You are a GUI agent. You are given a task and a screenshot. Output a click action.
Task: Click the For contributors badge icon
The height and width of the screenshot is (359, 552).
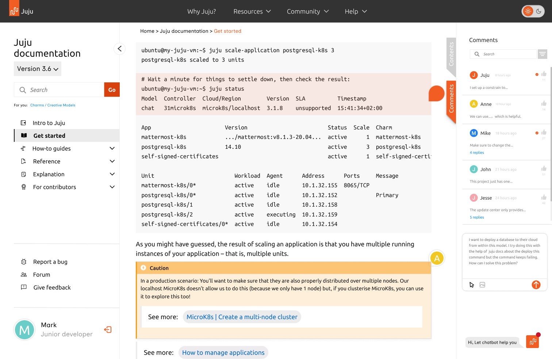pos(24,187)
